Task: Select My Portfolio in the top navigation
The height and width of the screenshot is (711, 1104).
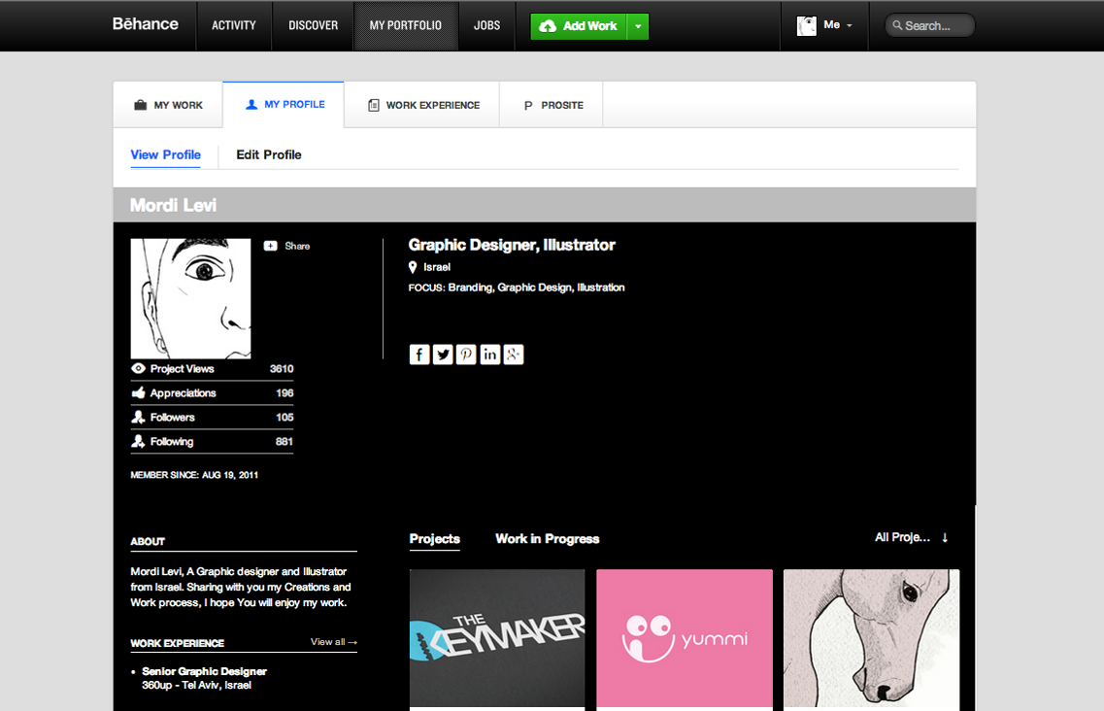Action: click(x=406, y=25)
